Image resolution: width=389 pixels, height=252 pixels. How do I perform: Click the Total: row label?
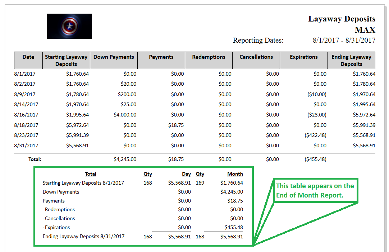point(35,159)
